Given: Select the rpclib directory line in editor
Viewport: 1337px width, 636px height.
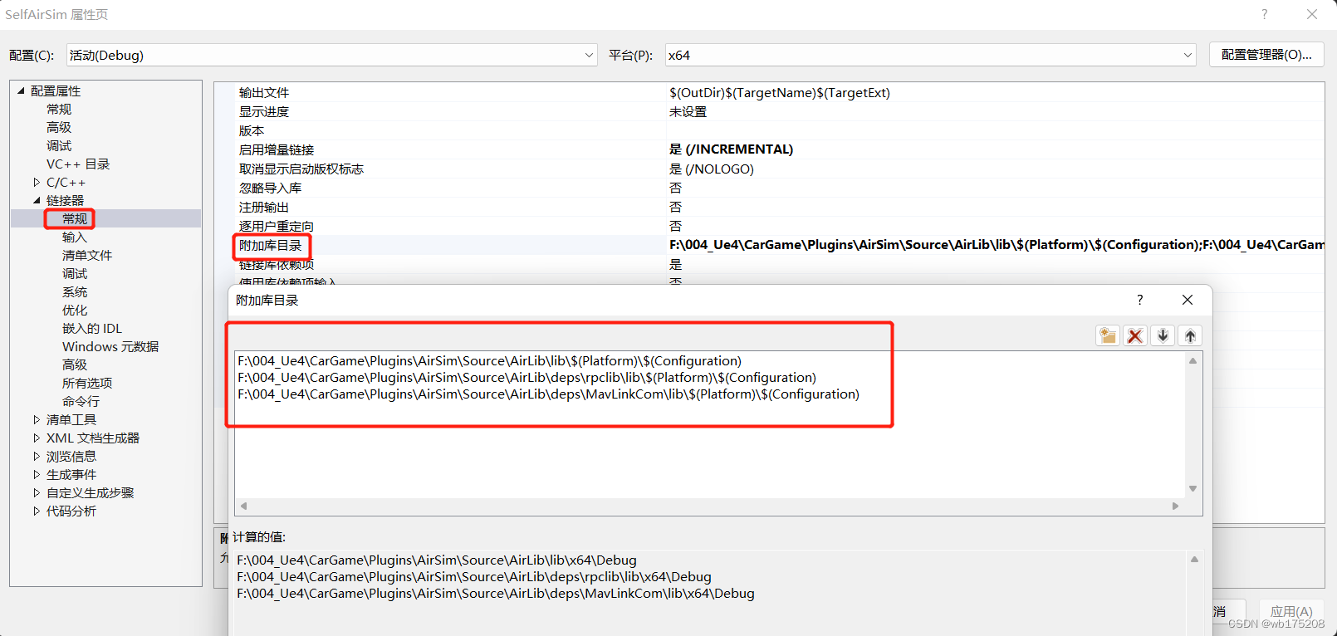Looking at the screenshot, I should pos(526,377).
